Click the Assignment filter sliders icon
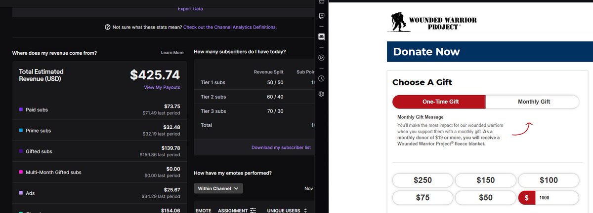Viewport: 593px width, 213px height. pos(253,211)
